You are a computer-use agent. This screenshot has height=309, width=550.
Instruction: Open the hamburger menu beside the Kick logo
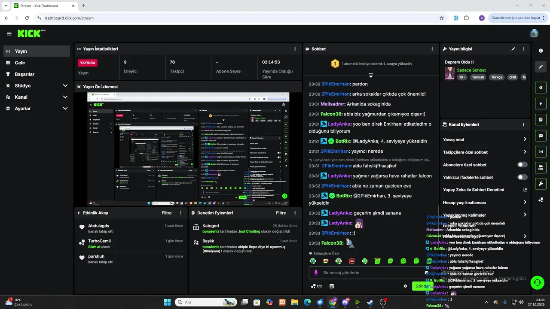click(x=9, y=33)
